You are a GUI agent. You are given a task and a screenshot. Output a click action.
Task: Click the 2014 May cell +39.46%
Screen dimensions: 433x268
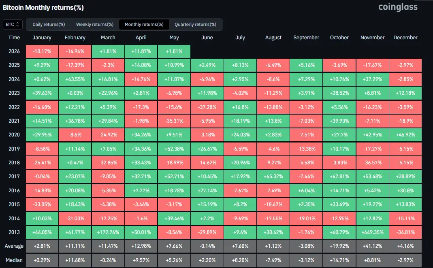[174, 218]
